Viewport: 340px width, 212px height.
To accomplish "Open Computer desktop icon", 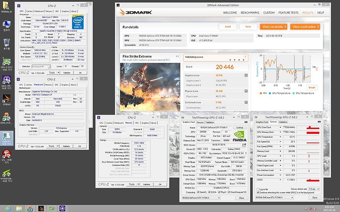I will click(x=7, y=24).
